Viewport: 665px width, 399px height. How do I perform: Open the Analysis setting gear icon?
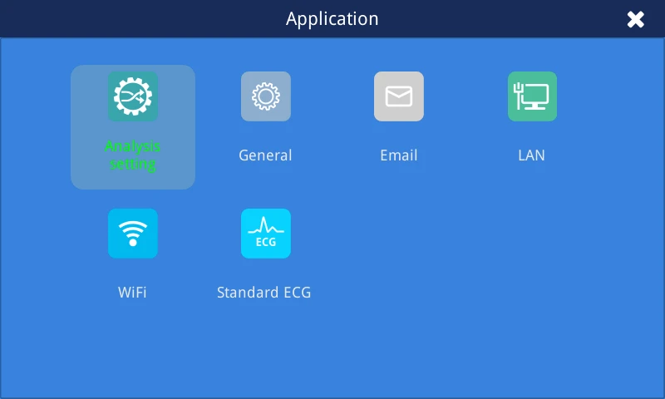[133, 96]
